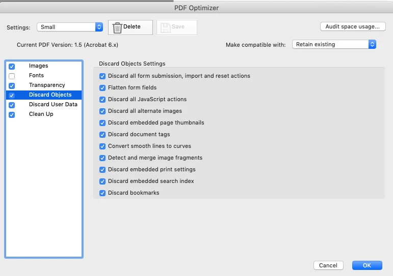
Task: Toggle Discard embedded page thumbnails
Action: 102,122
